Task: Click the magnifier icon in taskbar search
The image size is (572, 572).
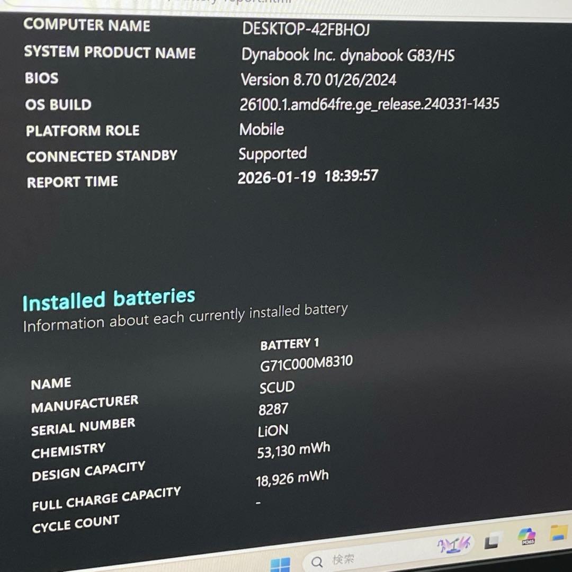Action: click(x=317, y=562)
